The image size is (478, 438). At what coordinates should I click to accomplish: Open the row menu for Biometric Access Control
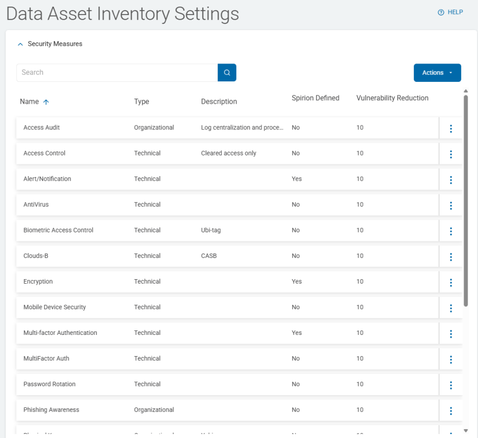tap(451, 231)
